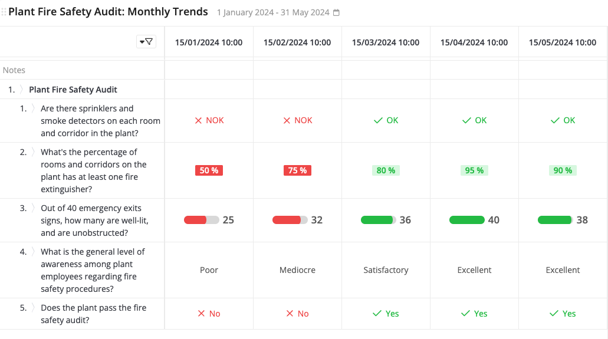
Task: Click the red NOK cross for 15/01/2024
Action: click(199, 120)
